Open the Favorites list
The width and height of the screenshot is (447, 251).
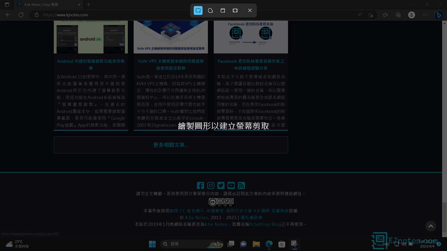pyautogui.click(x=385, y=15)
